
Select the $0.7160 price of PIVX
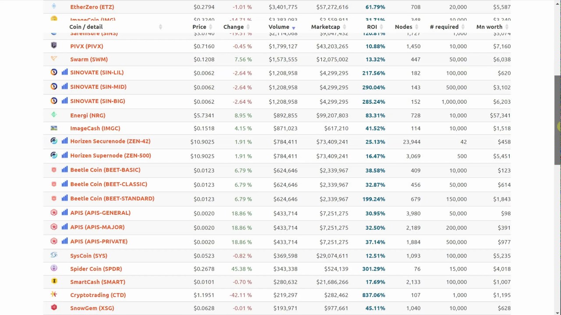click(x=204, y=46)
